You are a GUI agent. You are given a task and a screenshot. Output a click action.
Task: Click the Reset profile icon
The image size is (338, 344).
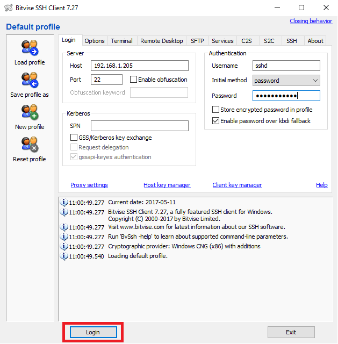click(x=30, y=145)
